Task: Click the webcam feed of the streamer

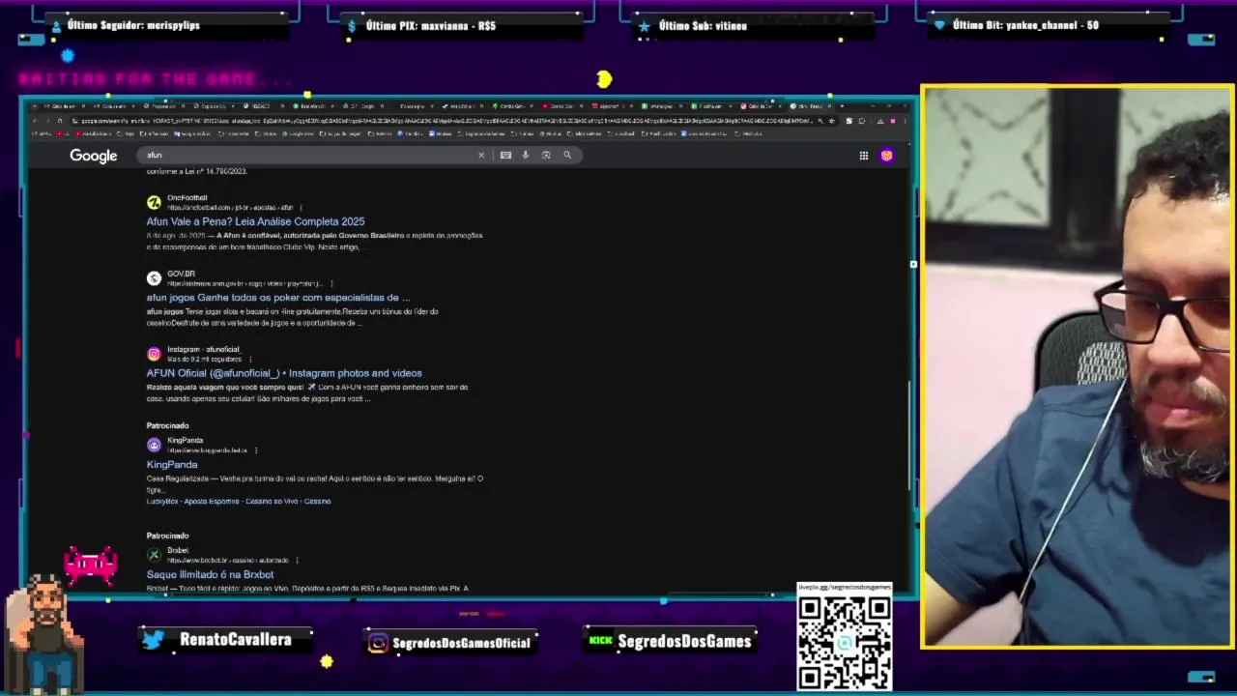Action: click(1078, 366)
